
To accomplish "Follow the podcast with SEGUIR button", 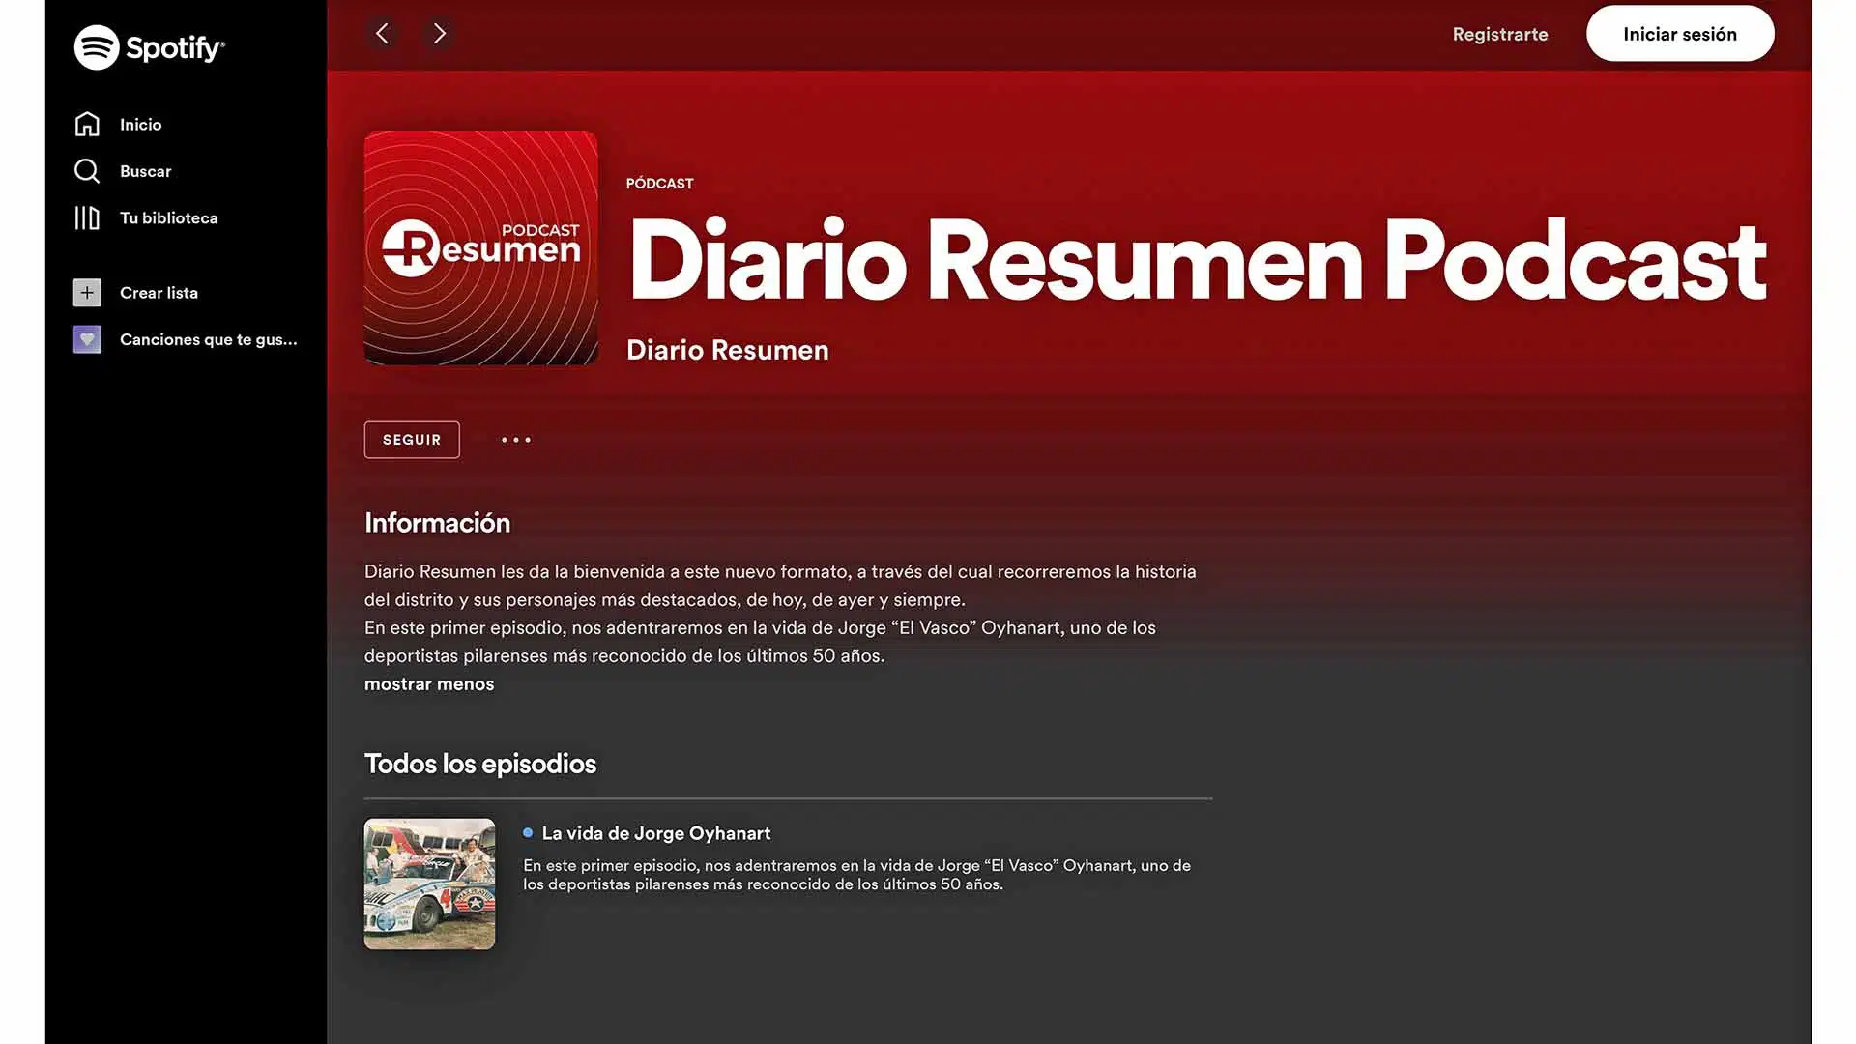I will click(x=412, y=440).
